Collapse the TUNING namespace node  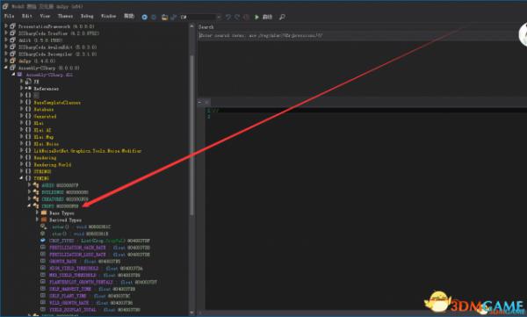pos(21,178)
